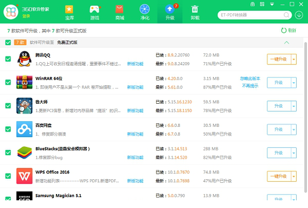
Task: Click 升级 for 鲁大师
Action: [x=279, y=106]
